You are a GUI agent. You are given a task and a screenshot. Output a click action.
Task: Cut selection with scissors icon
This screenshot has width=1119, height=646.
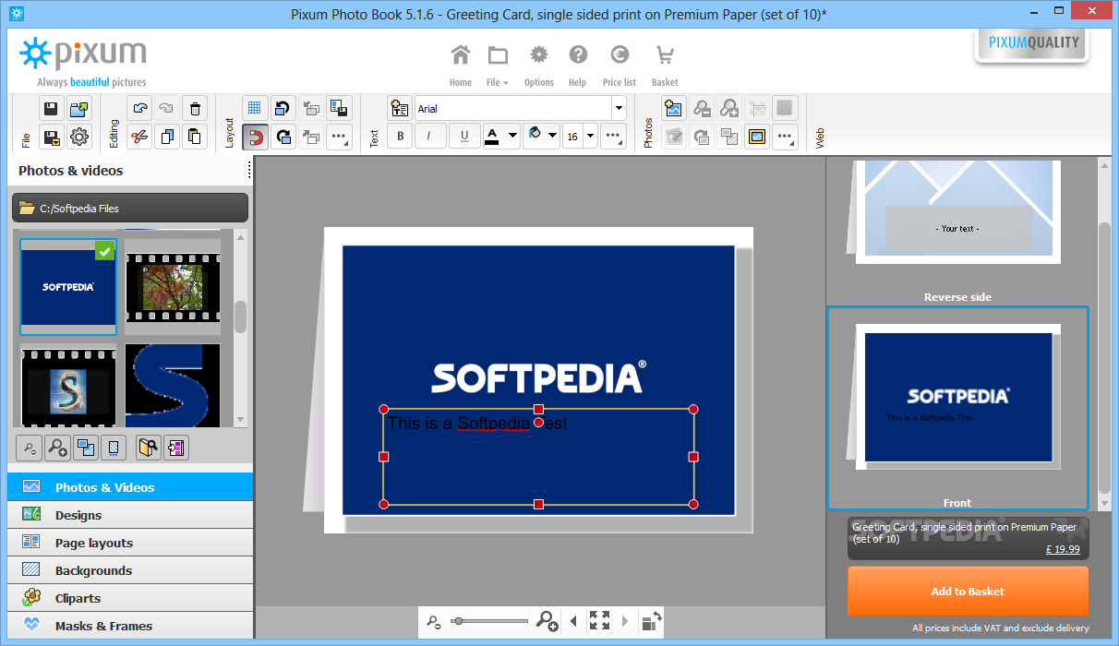(x=139, y=138)
